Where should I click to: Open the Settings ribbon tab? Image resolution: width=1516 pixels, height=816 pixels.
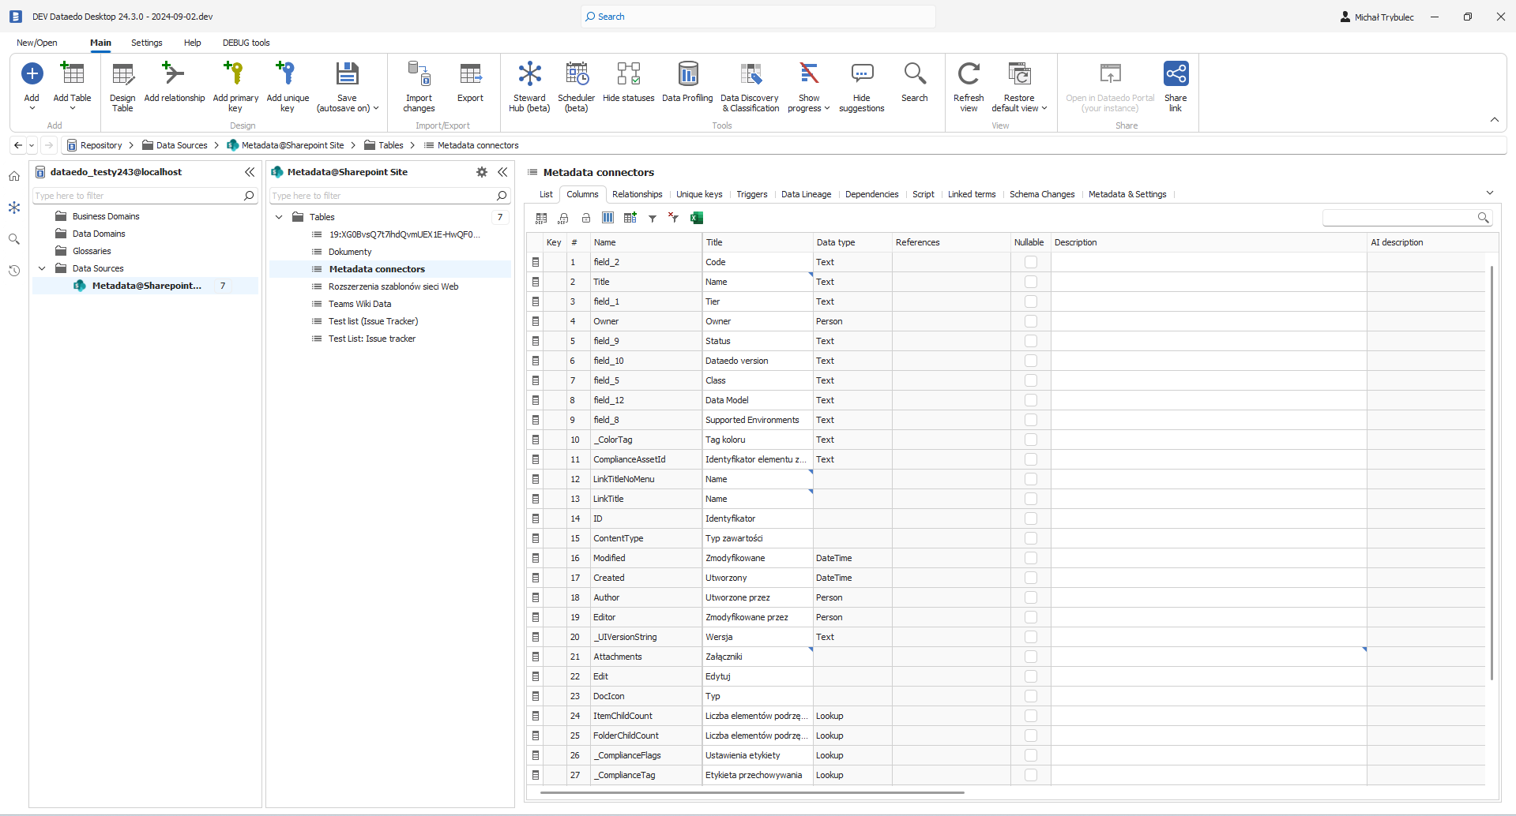[x=147, y=43]
